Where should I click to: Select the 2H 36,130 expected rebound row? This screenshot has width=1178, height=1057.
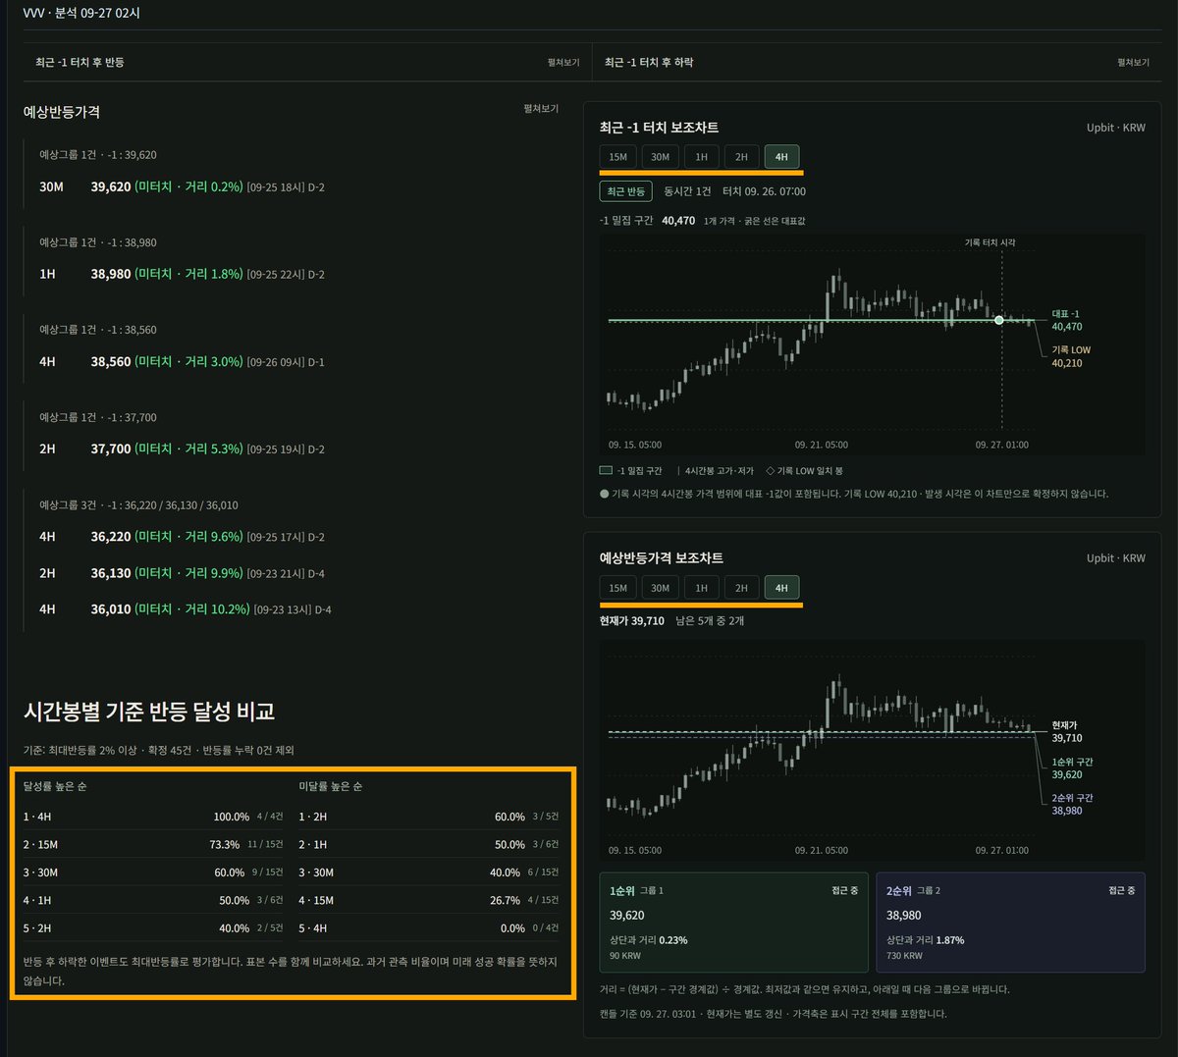coord(183,573)
